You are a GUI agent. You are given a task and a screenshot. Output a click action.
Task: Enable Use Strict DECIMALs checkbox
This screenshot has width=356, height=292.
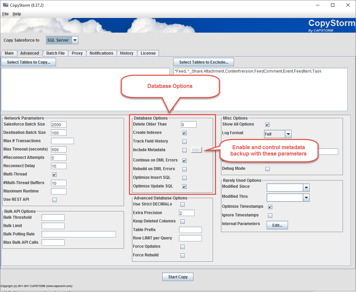click(183, 205)
